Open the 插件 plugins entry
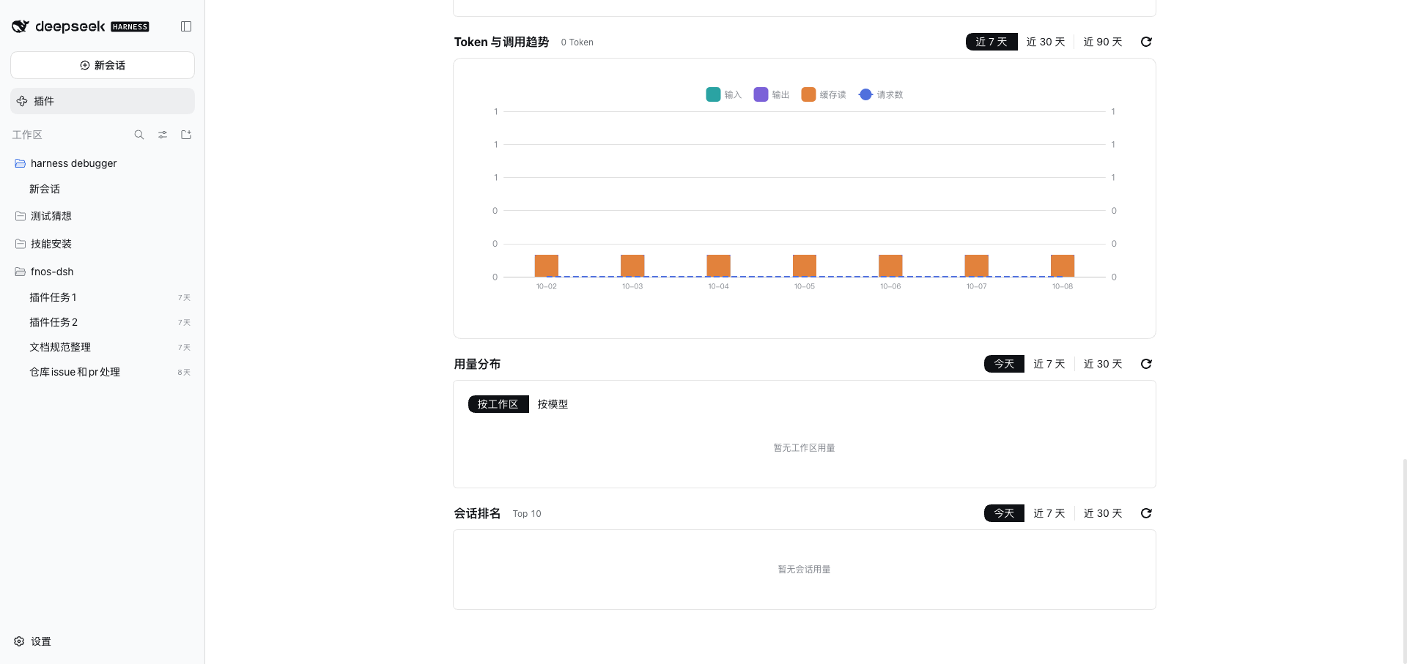 (103, 101)
